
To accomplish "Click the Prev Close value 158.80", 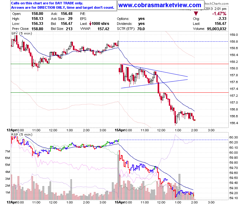I will 37,29.
